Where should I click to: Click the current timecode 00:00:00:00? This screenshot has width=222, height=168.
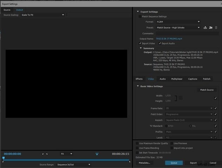pyautogui.click(x=12, y=154)
